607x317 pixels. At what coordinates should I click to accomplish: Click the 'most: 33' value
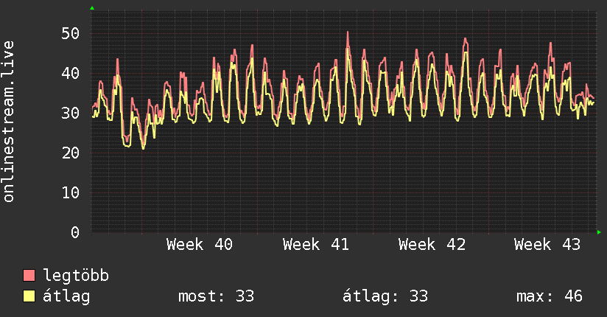216,296
